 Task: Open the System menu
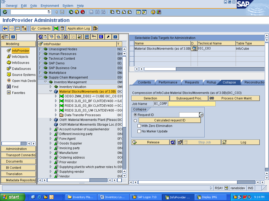(68, 6)
